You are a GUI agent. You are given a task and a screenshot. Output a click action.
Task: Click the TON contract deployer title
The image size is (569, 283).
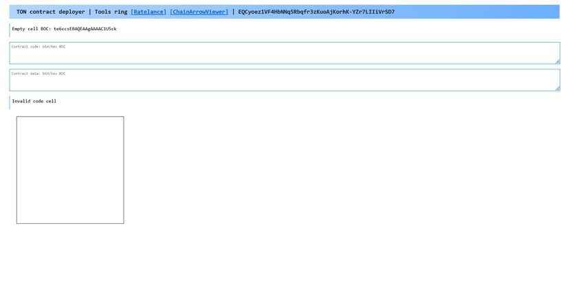point(50,12)
